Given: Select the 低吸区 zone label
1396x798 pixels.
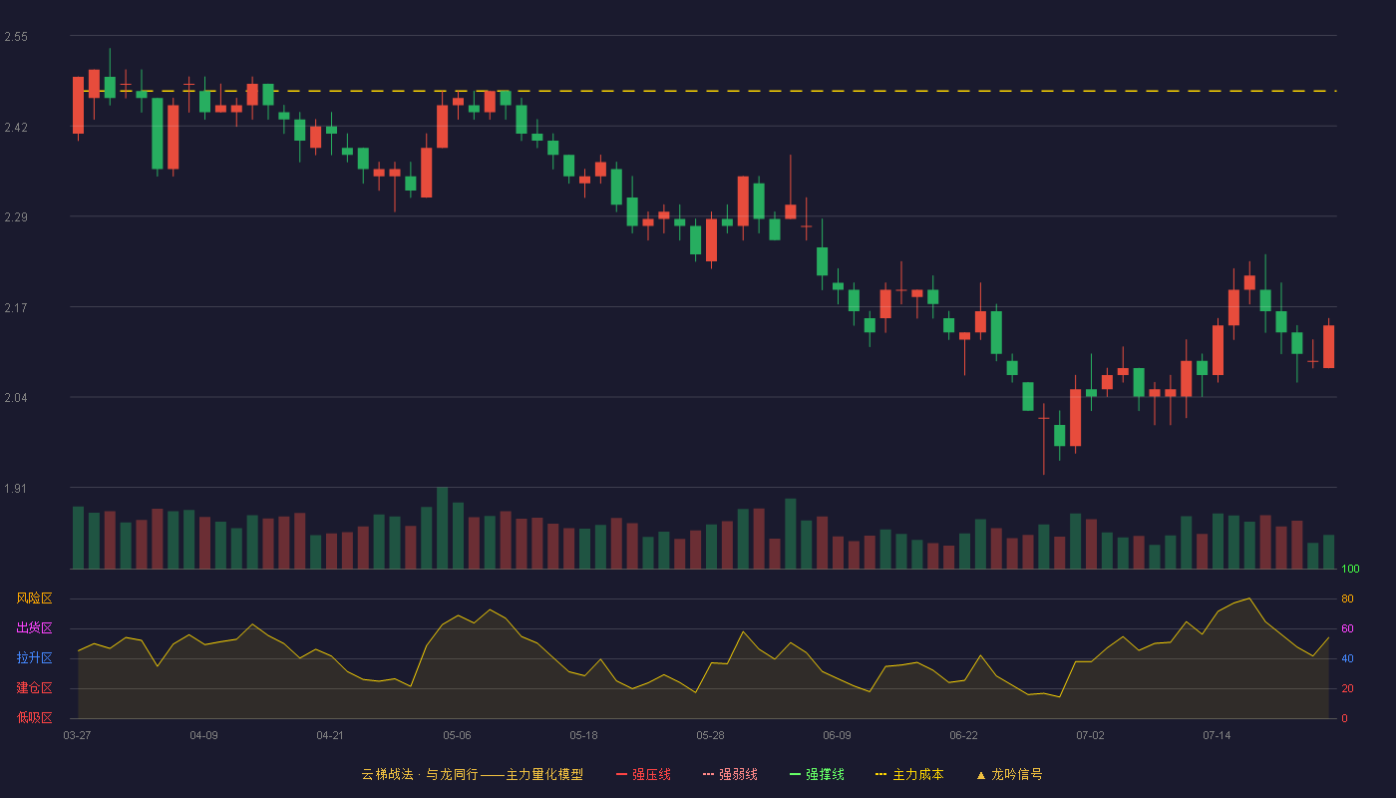Looking at the screenshot, I should tap(34, 717).
